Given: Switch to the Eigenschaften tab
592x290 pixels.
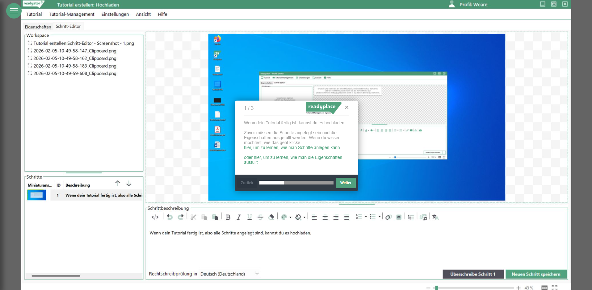Looking at the screenshot, I should [38, 27].
